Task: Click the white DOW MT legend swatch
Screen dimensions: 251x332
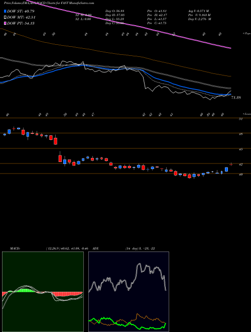Action: tap(5, 18)
